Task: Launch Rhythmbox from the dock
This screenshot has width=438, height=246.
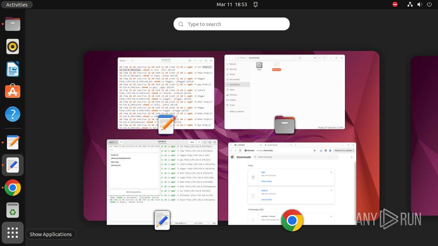Action: (x=13, y=46)
